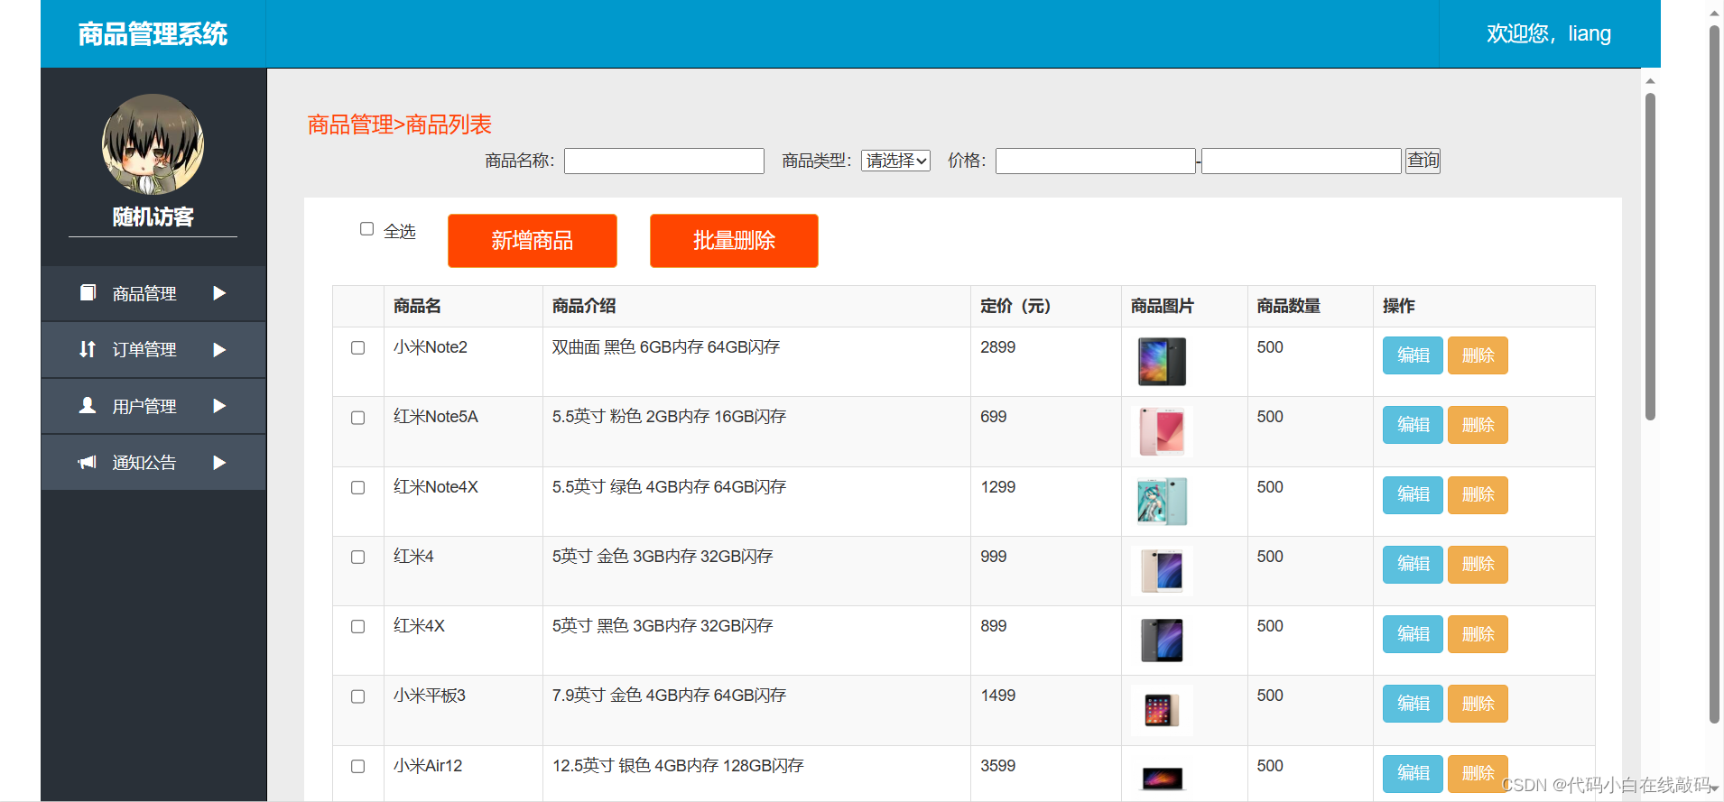Click 删除 for 小米平板3

coord(1478,704)
